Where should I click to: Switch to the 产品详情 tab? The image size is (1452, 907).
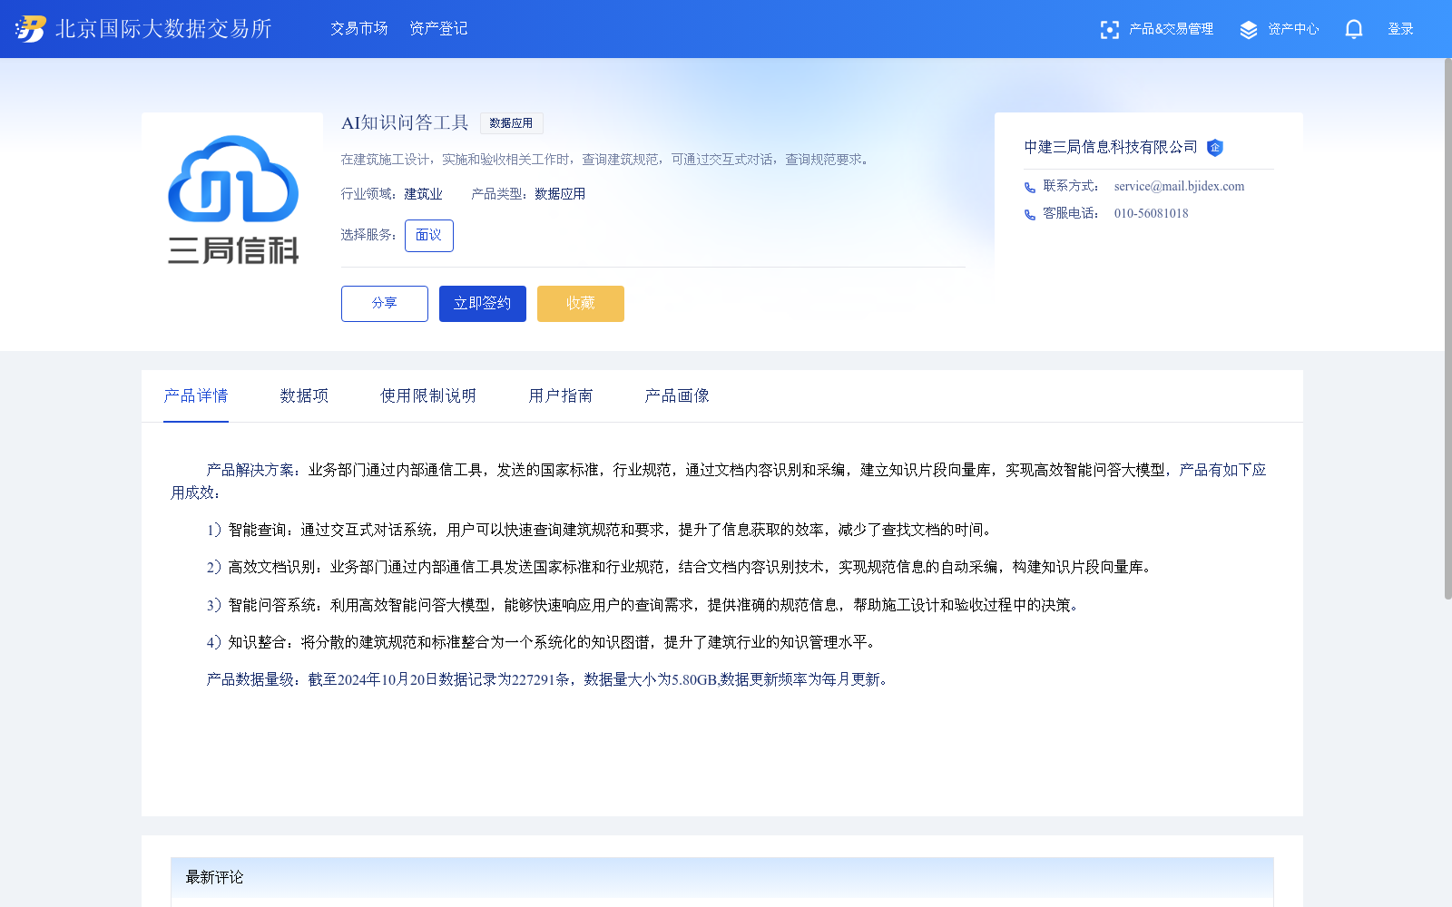(196, 396)
